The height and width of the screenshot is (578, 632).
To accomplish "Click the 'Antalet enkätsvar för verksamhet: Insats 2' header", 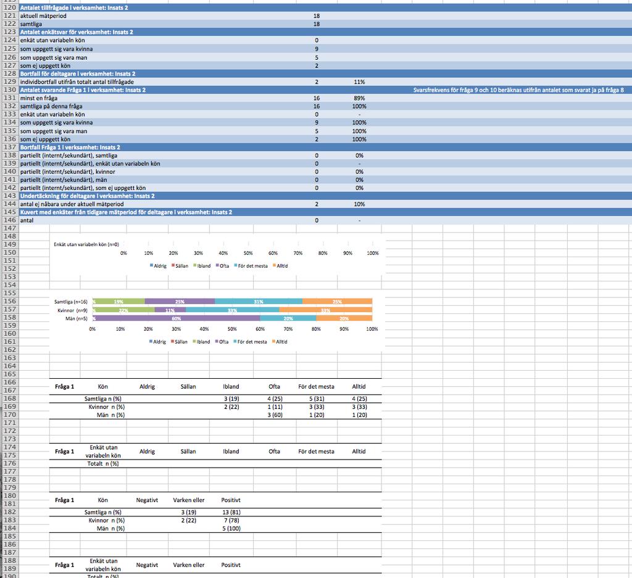I will (x=77, y=32).
